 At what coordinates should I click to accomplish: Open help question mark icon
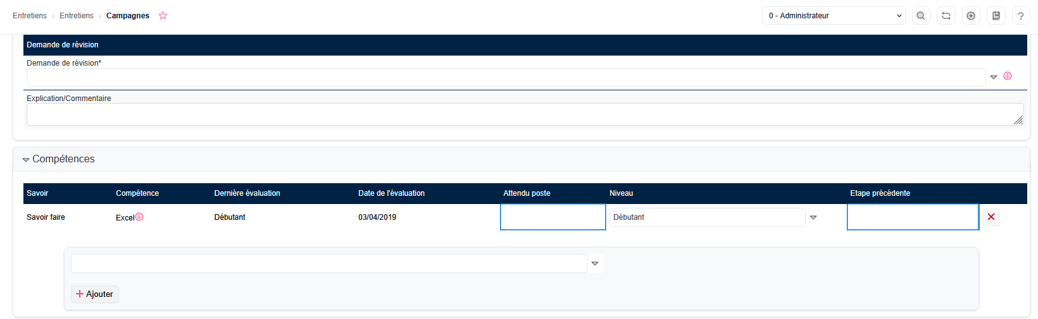pyautogui.click(x=1021, y=16)
